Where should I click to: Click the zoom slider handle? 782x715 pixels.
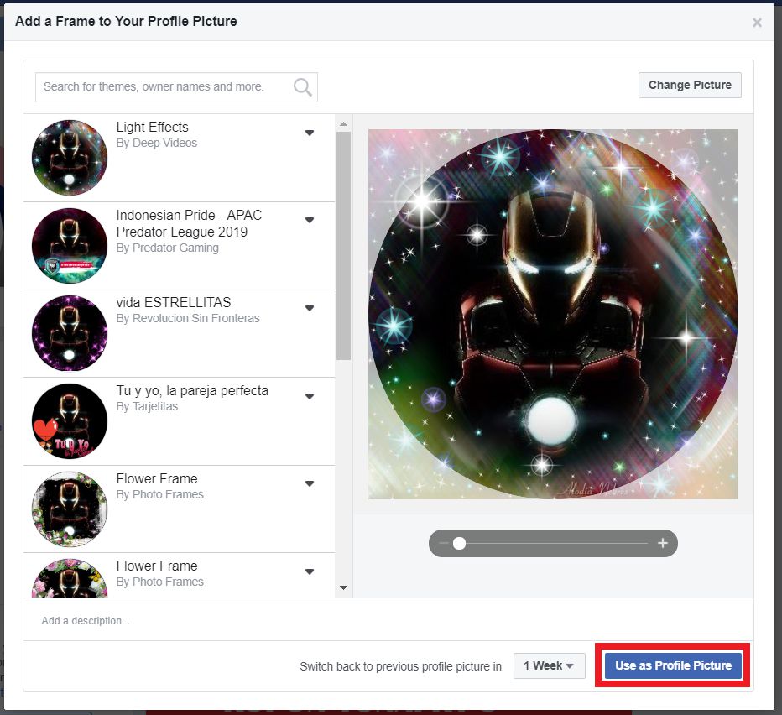pos(459,543)
